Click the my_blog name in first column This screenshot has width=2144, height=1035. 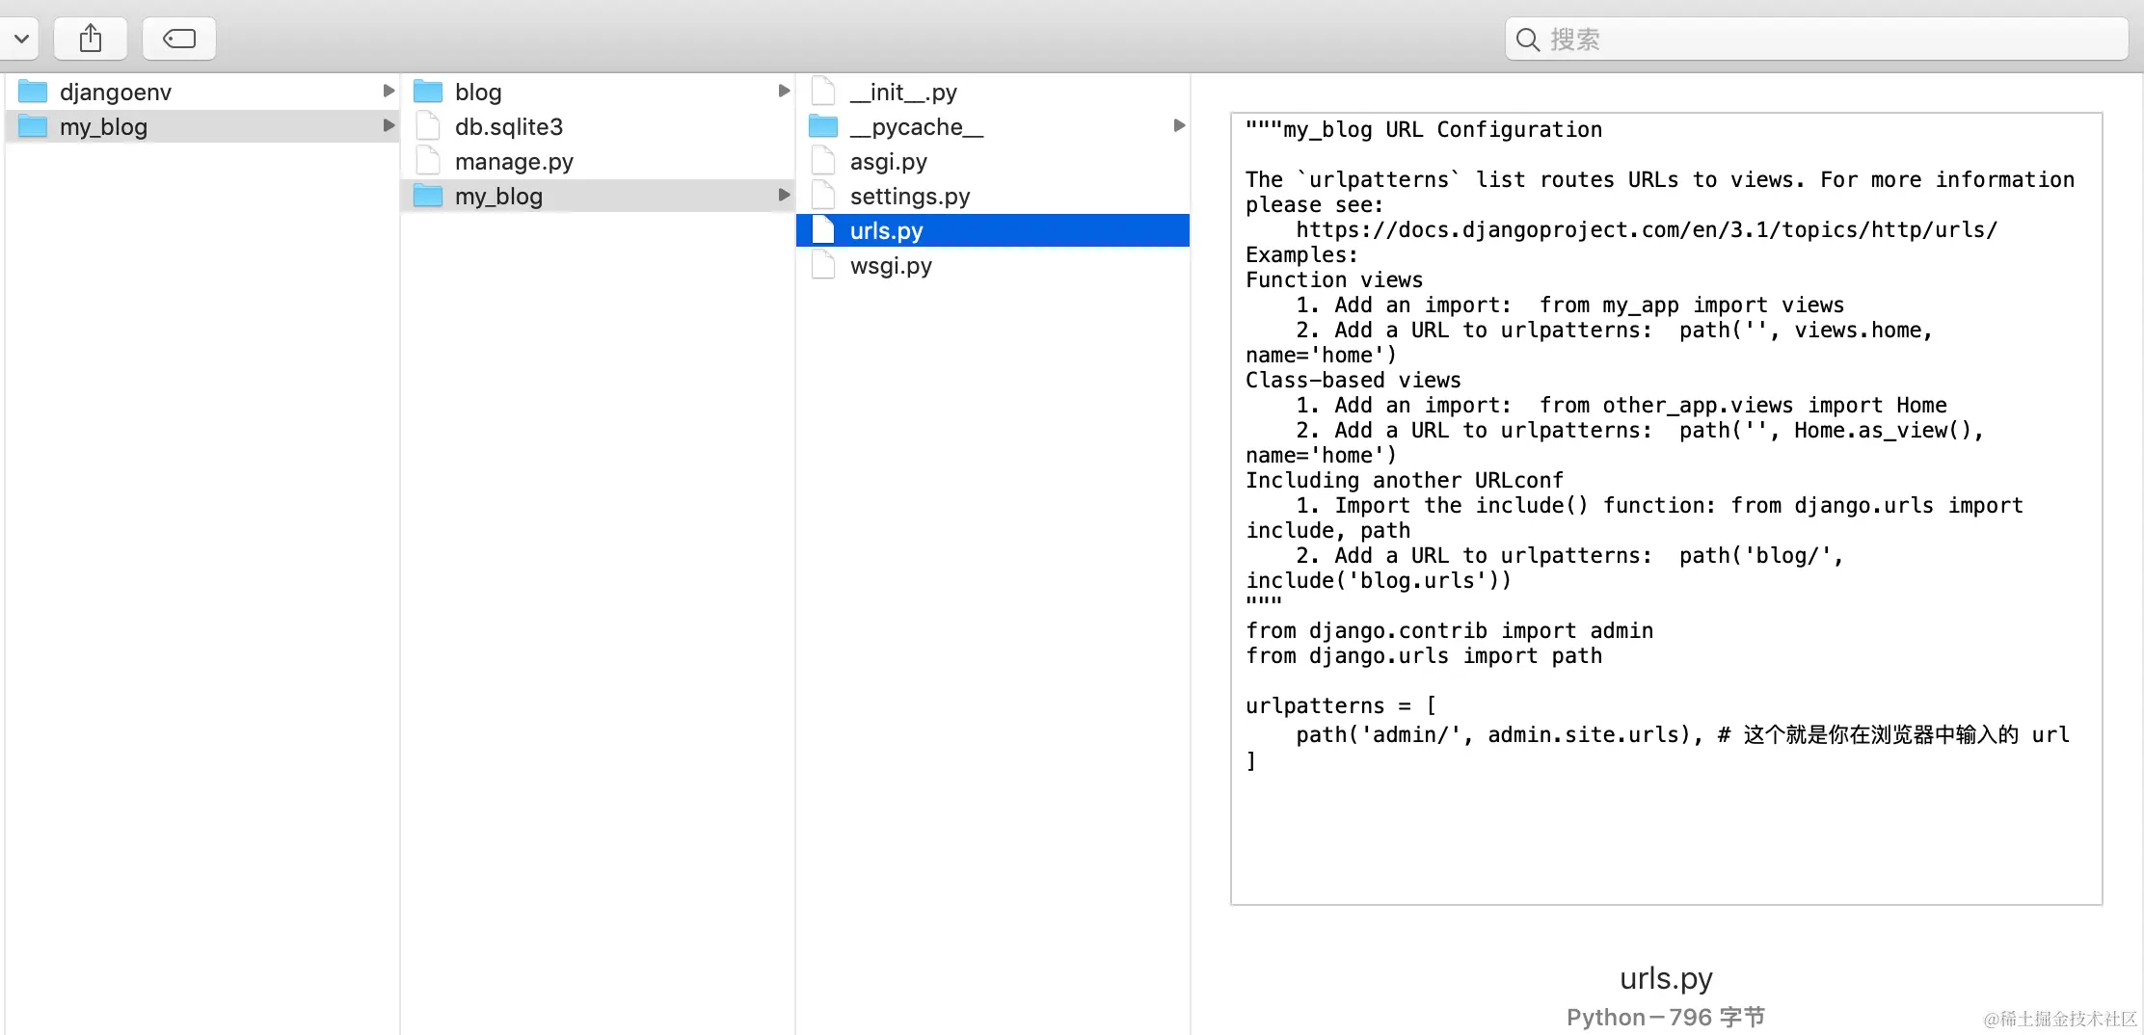[x=103, y=127]
